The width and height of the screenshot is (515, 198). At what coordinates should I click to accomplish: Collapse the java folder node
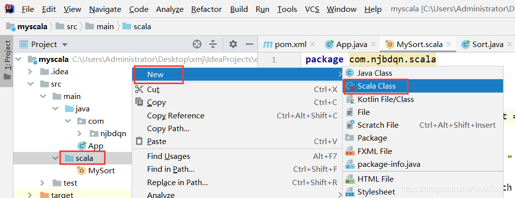(x=55, y=109)
